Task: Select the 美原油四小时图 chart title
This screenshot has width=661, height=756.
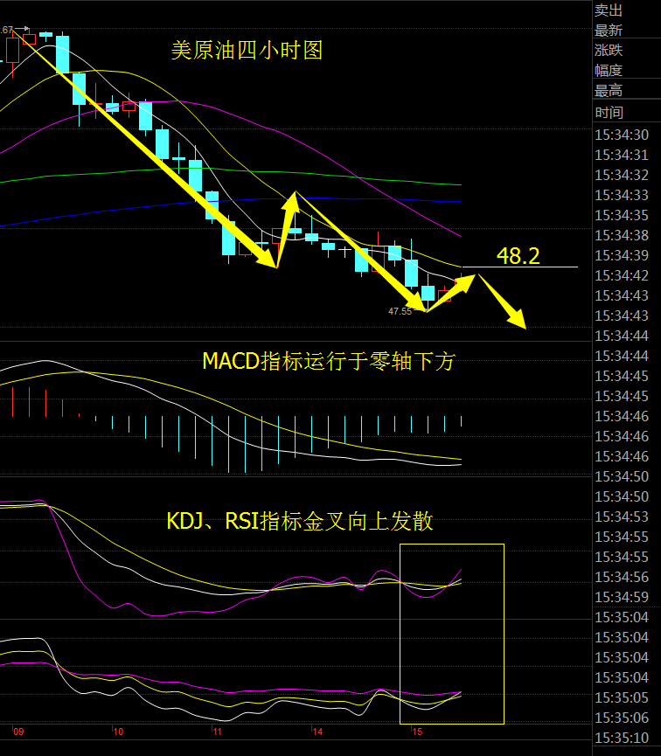Action: [x=247, y=51]
